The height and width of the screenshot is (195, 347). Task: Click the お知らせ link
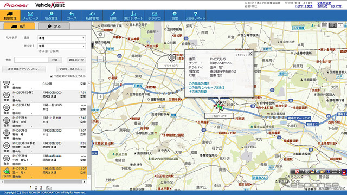tap(322, 6)
